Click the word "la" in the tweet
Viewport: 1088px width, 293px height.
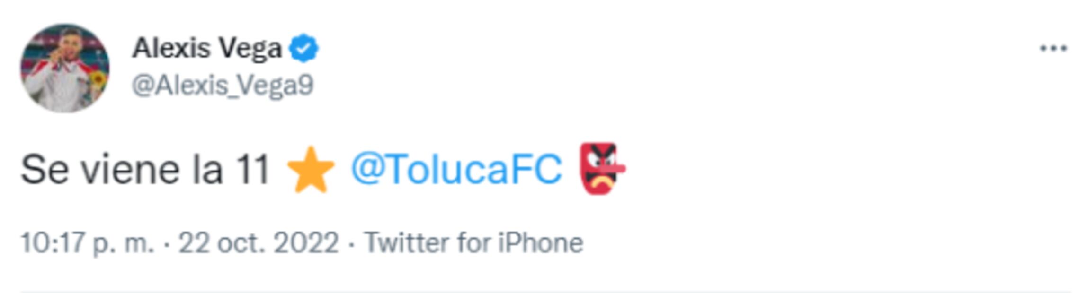click(207, 170)
